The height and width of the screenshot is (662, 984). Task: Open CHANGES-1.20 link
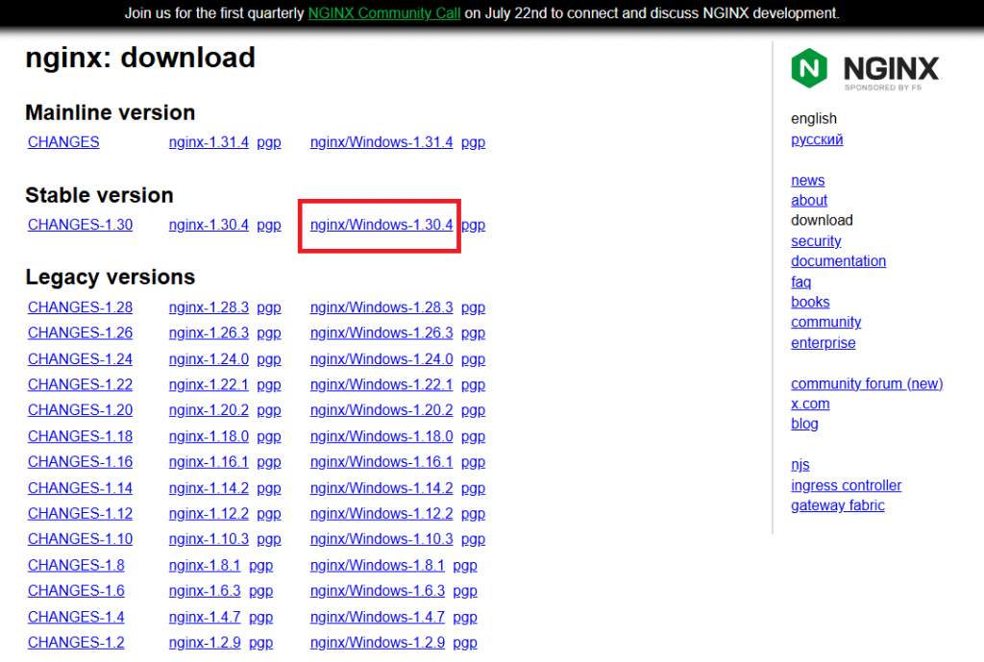[x=80, y=409]
